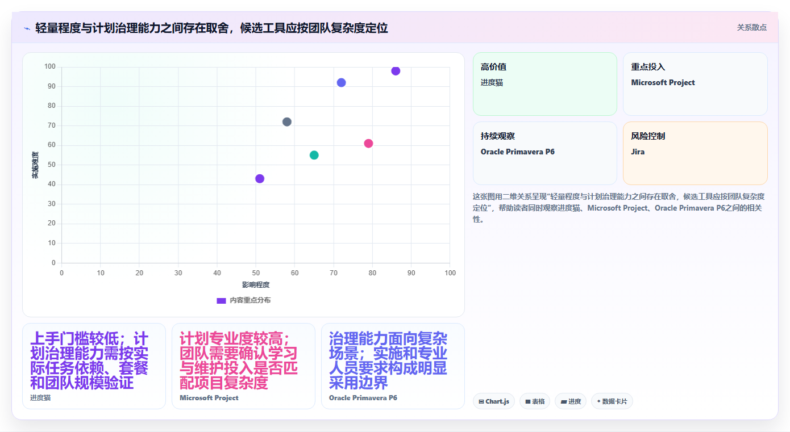Open the 高价值 quadrant card
This screenshot has height=432, width=790.
(x=544, y=84)
